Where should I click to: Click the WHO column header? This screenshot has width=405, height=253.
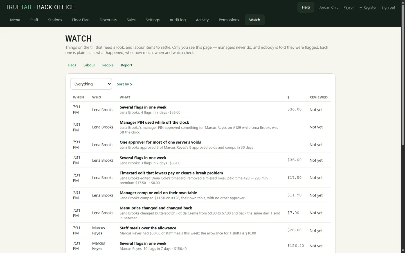pyautogui.click(x=96, y=97)
